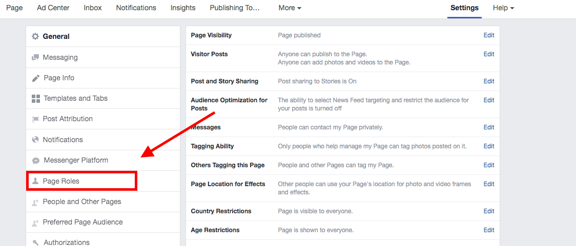This screenshot has height=246, width=576.
Task: Open the Ad Center tab
Action: 53,8
